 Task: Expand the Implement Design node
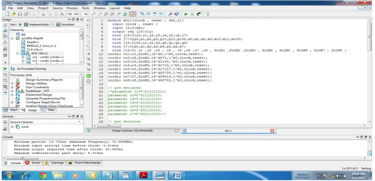click(x=12, y=95)
